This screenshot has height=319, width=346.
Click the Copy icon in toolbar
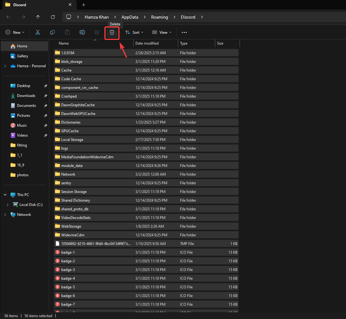[x=53, y=33]
